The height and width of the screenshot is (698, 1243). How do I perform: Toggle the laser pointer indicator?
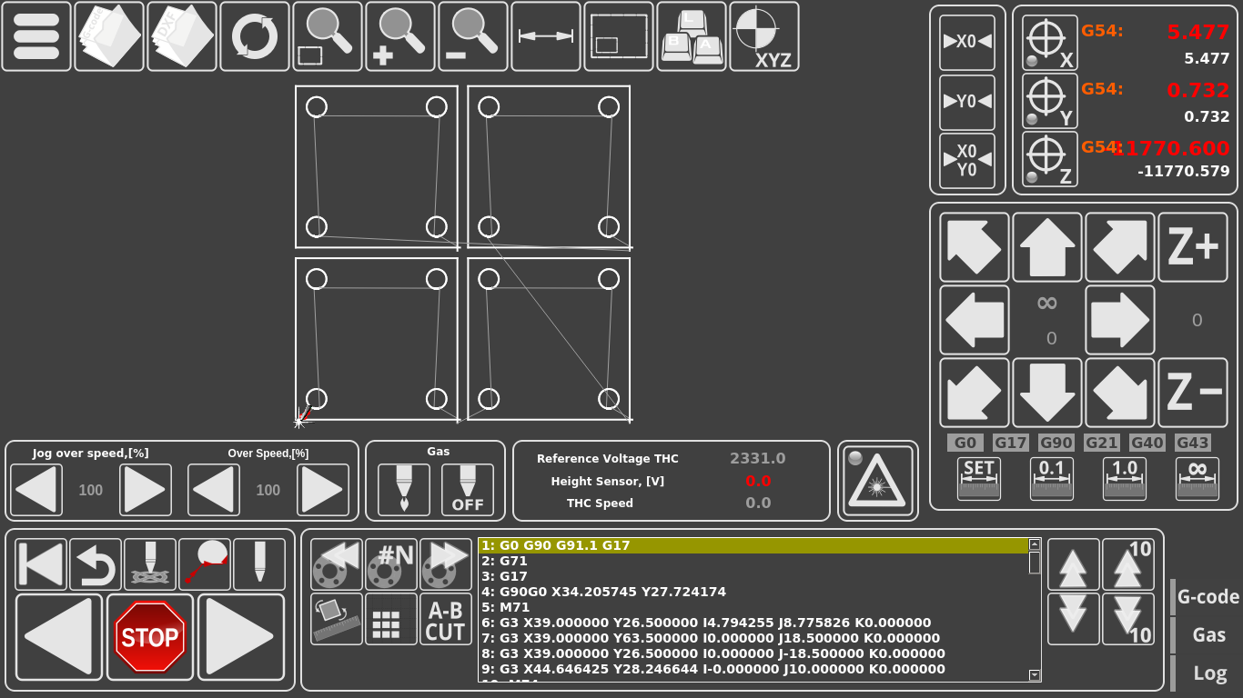click(x=876, y=480)
